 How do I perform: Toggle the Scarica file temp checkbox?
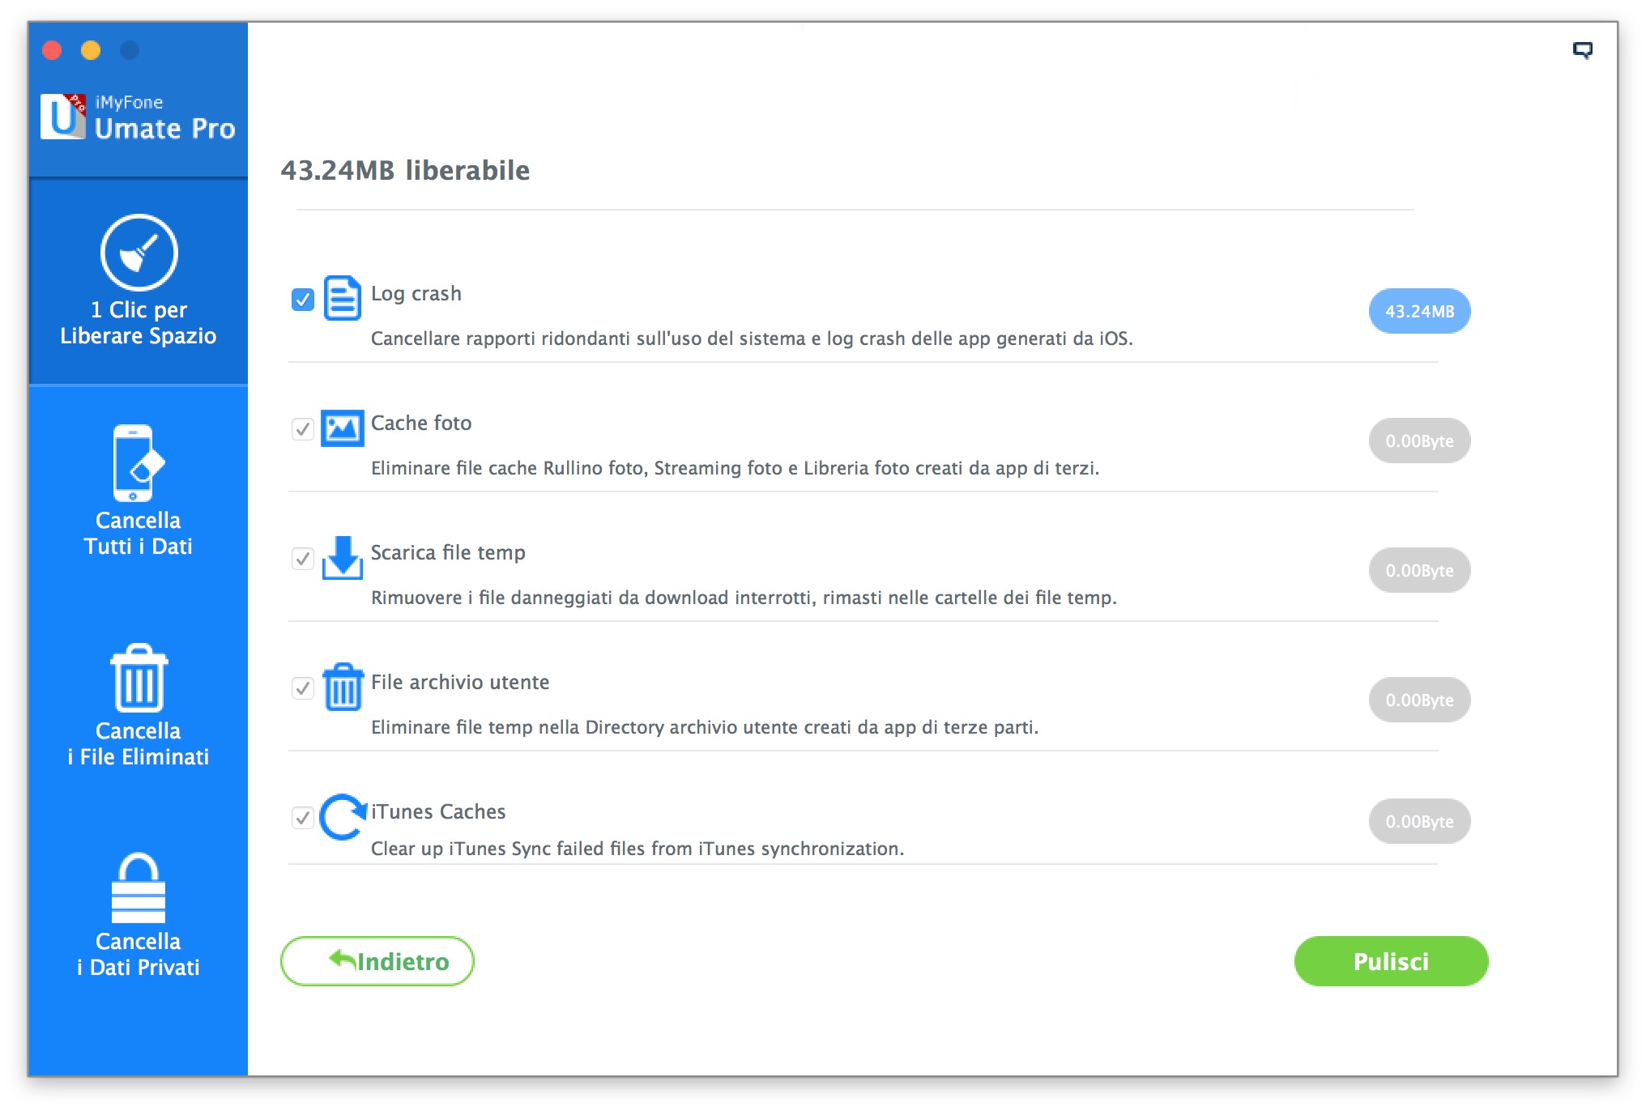click(303, 559)
